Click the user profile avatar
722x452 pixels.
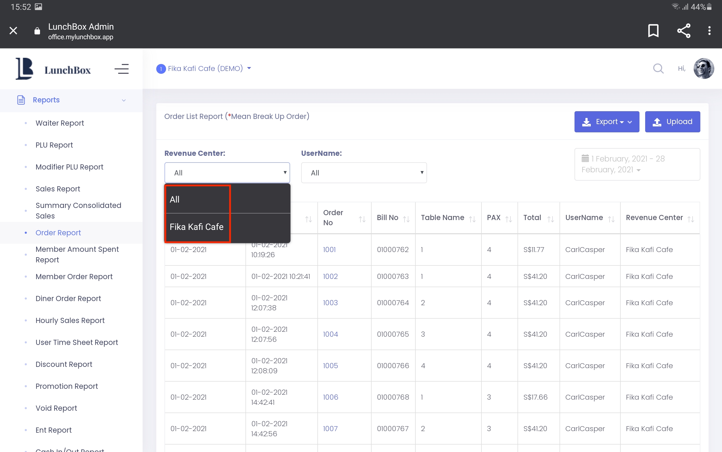coord(703,68)
